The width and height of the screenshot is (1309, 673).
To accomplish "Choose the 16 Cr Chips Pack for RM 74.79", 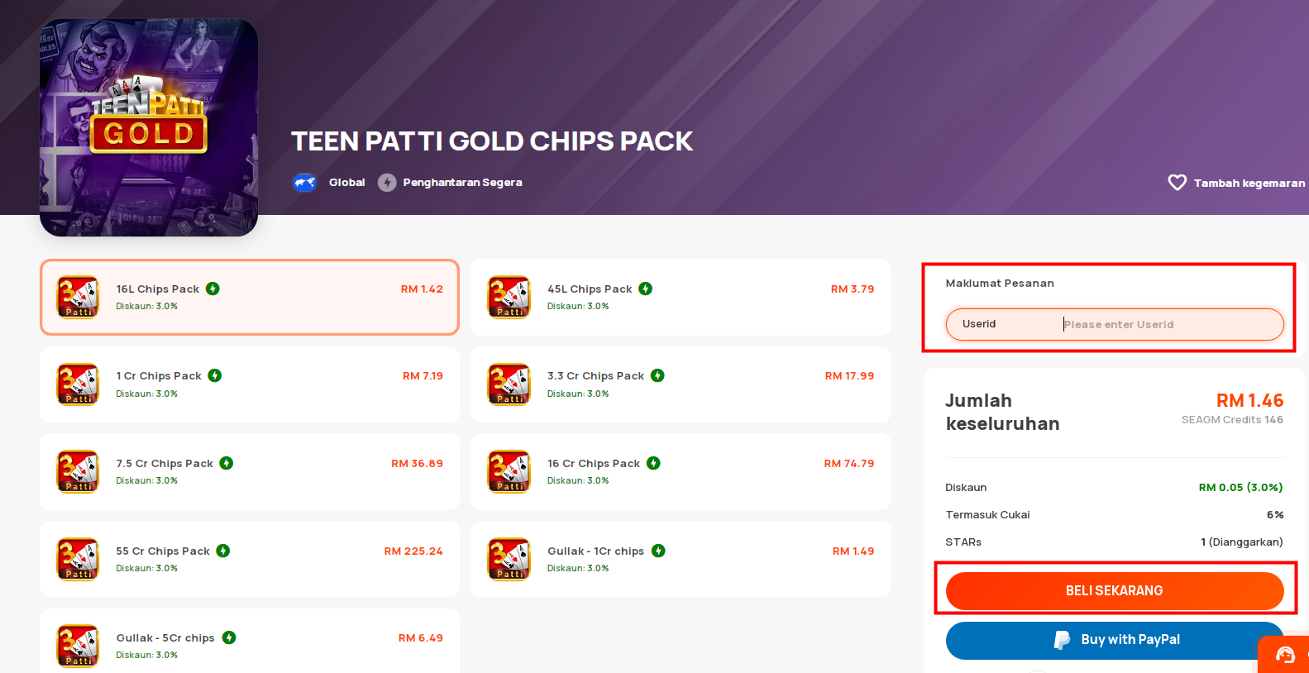I will [x=681, y=471].
